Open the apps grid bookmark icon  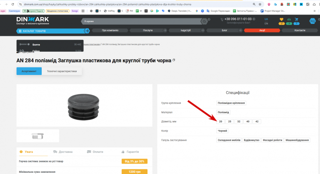click(83, 11)
